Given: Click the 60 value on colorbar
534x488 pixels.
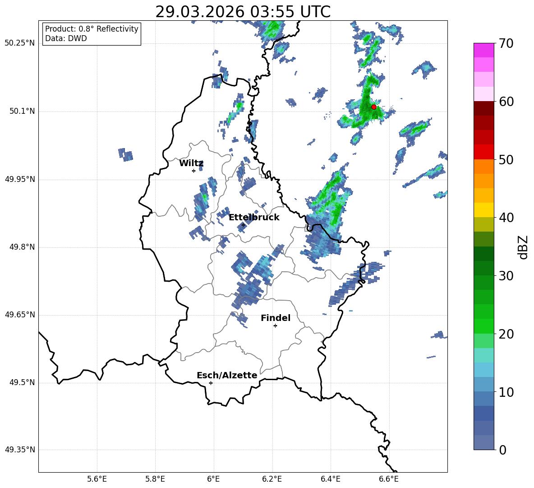Looking at the screenshot, I should click(506, 102).
